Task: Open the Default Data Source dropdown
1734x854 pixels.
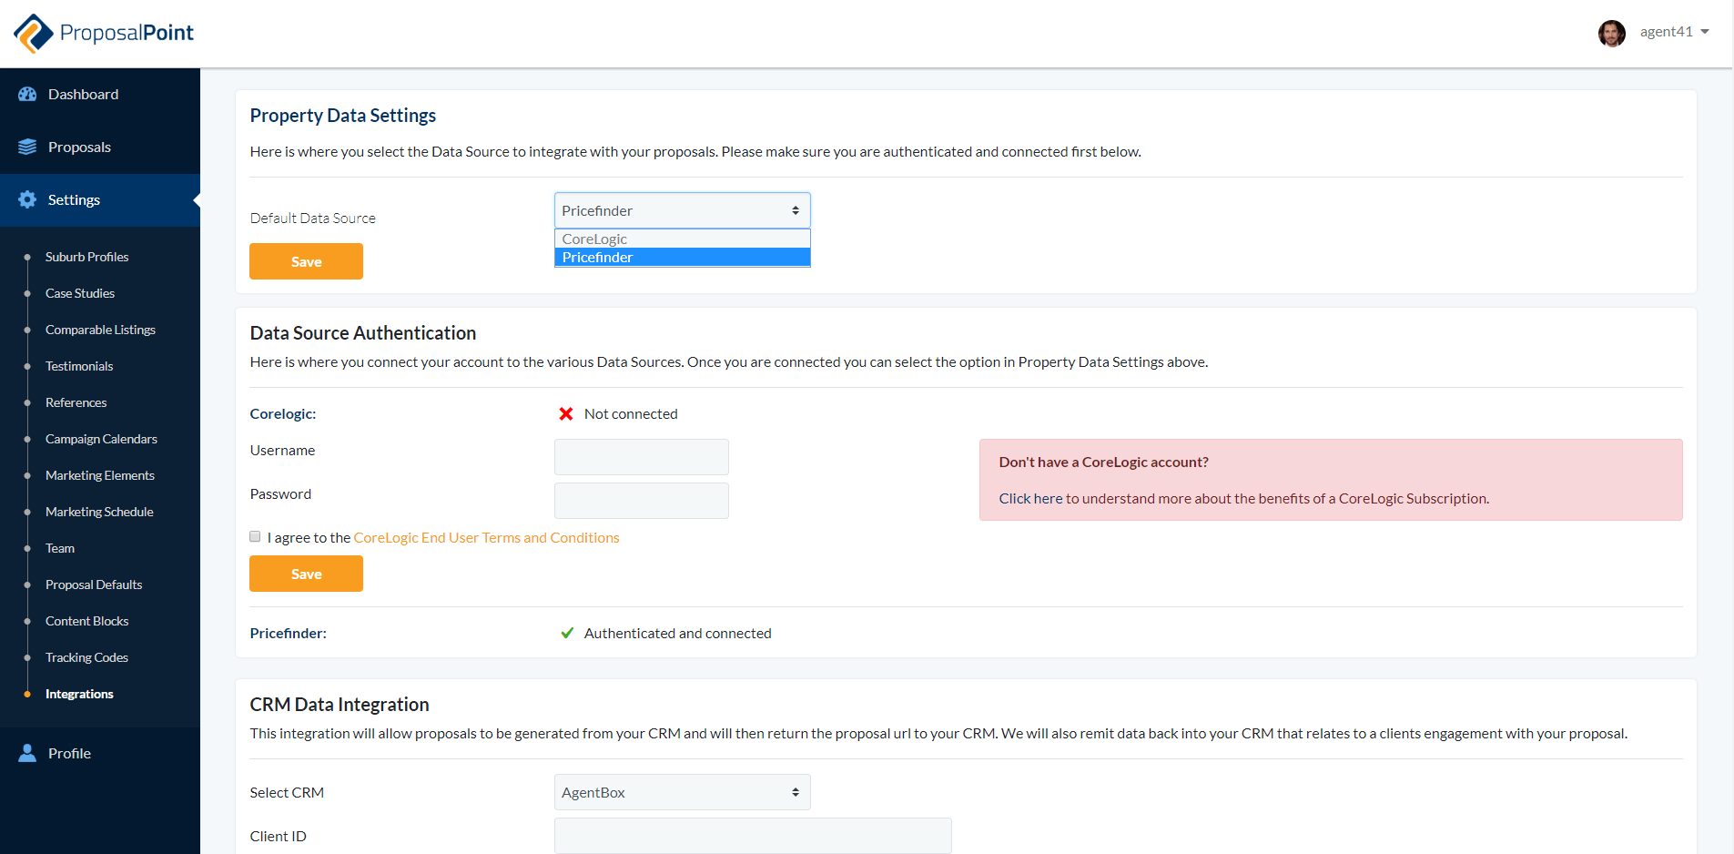Action: click(x=681, y=210)
